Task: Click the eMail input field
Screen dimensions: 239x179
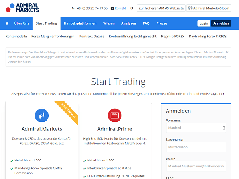Action: click(196, 166)
